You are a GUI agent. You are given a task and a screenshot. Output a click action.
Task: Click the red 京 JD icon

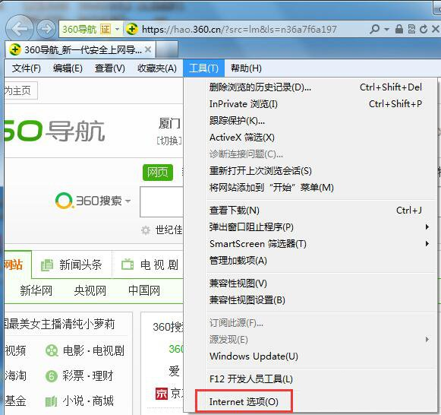(162, 394)
